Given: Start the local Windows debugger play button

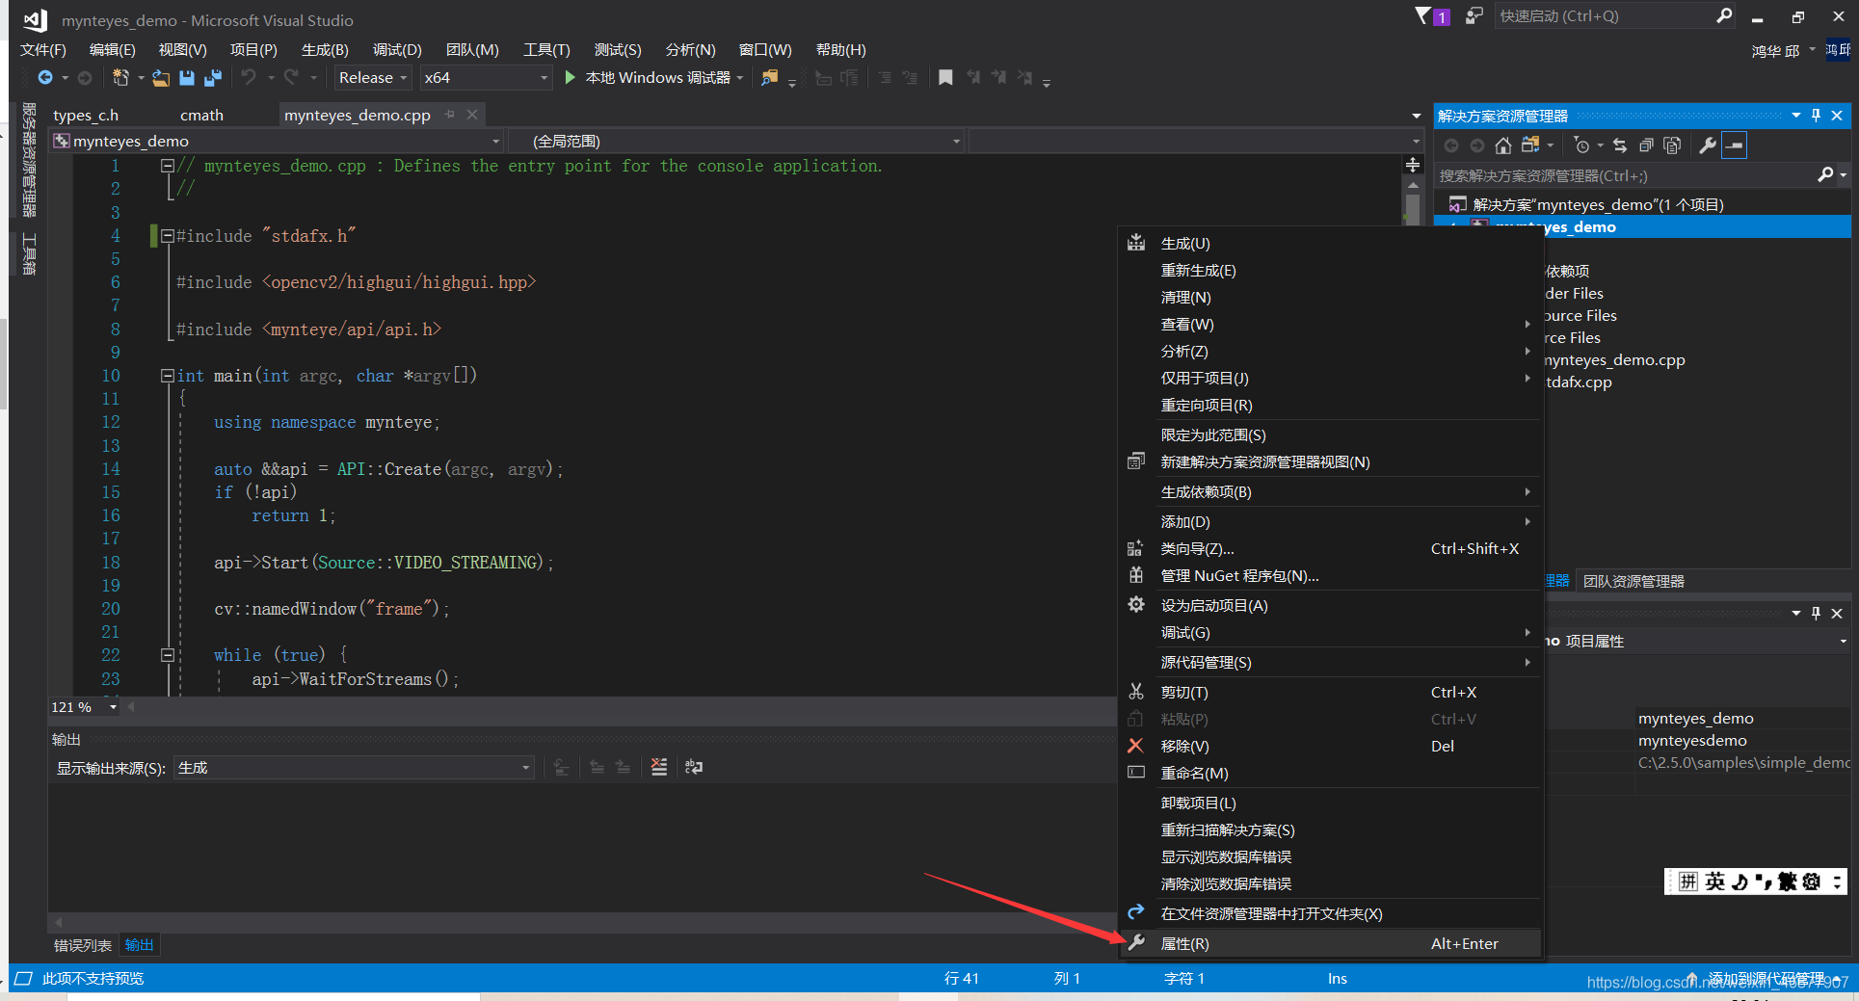Looking at the screenshot, I should 570,78.
